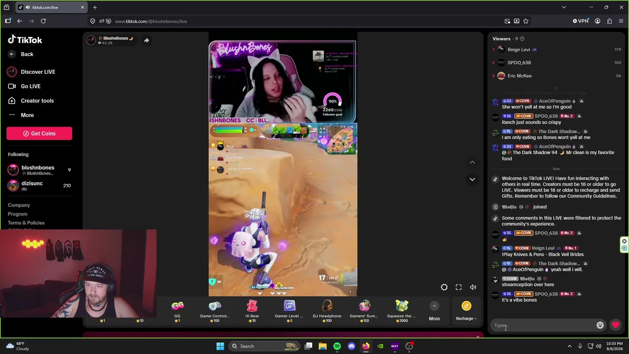Screen dimensions: 629x354
Task: Expand Terms & Policies footer section
Action: [x=26, y=223]
